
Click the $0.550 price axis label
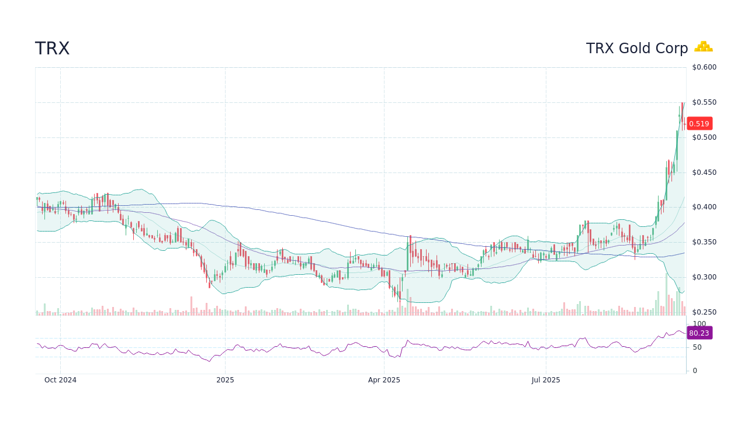pyautogui.click(x=704, y=102)
